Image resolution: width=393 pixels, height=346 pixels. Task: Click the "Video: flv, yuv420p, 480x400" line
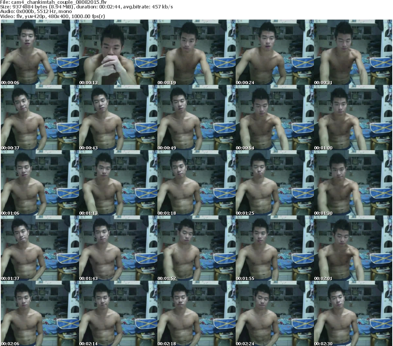[52, 16]
